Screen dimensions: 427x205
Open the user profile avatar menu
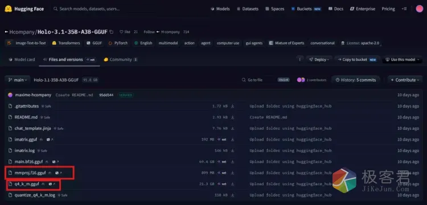[x=420, y=9]
